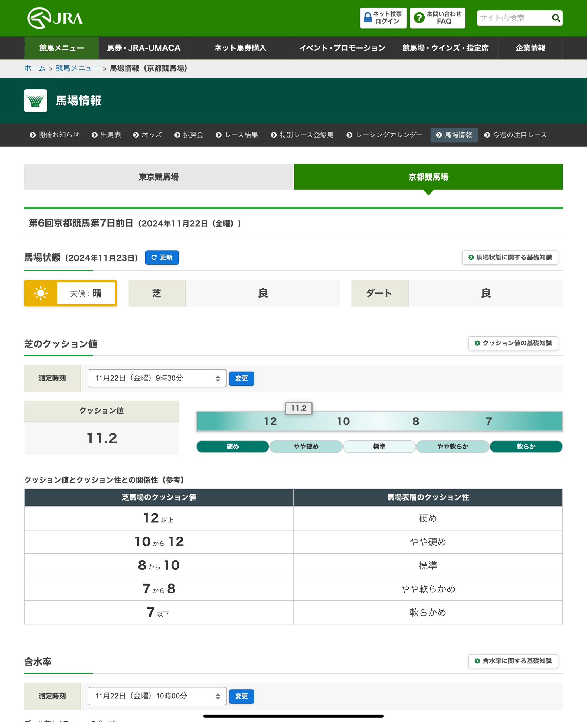587x722 pixels.
Task: Go to 競馬メニュー breadcrumb link
Action: tap(78, 68)
